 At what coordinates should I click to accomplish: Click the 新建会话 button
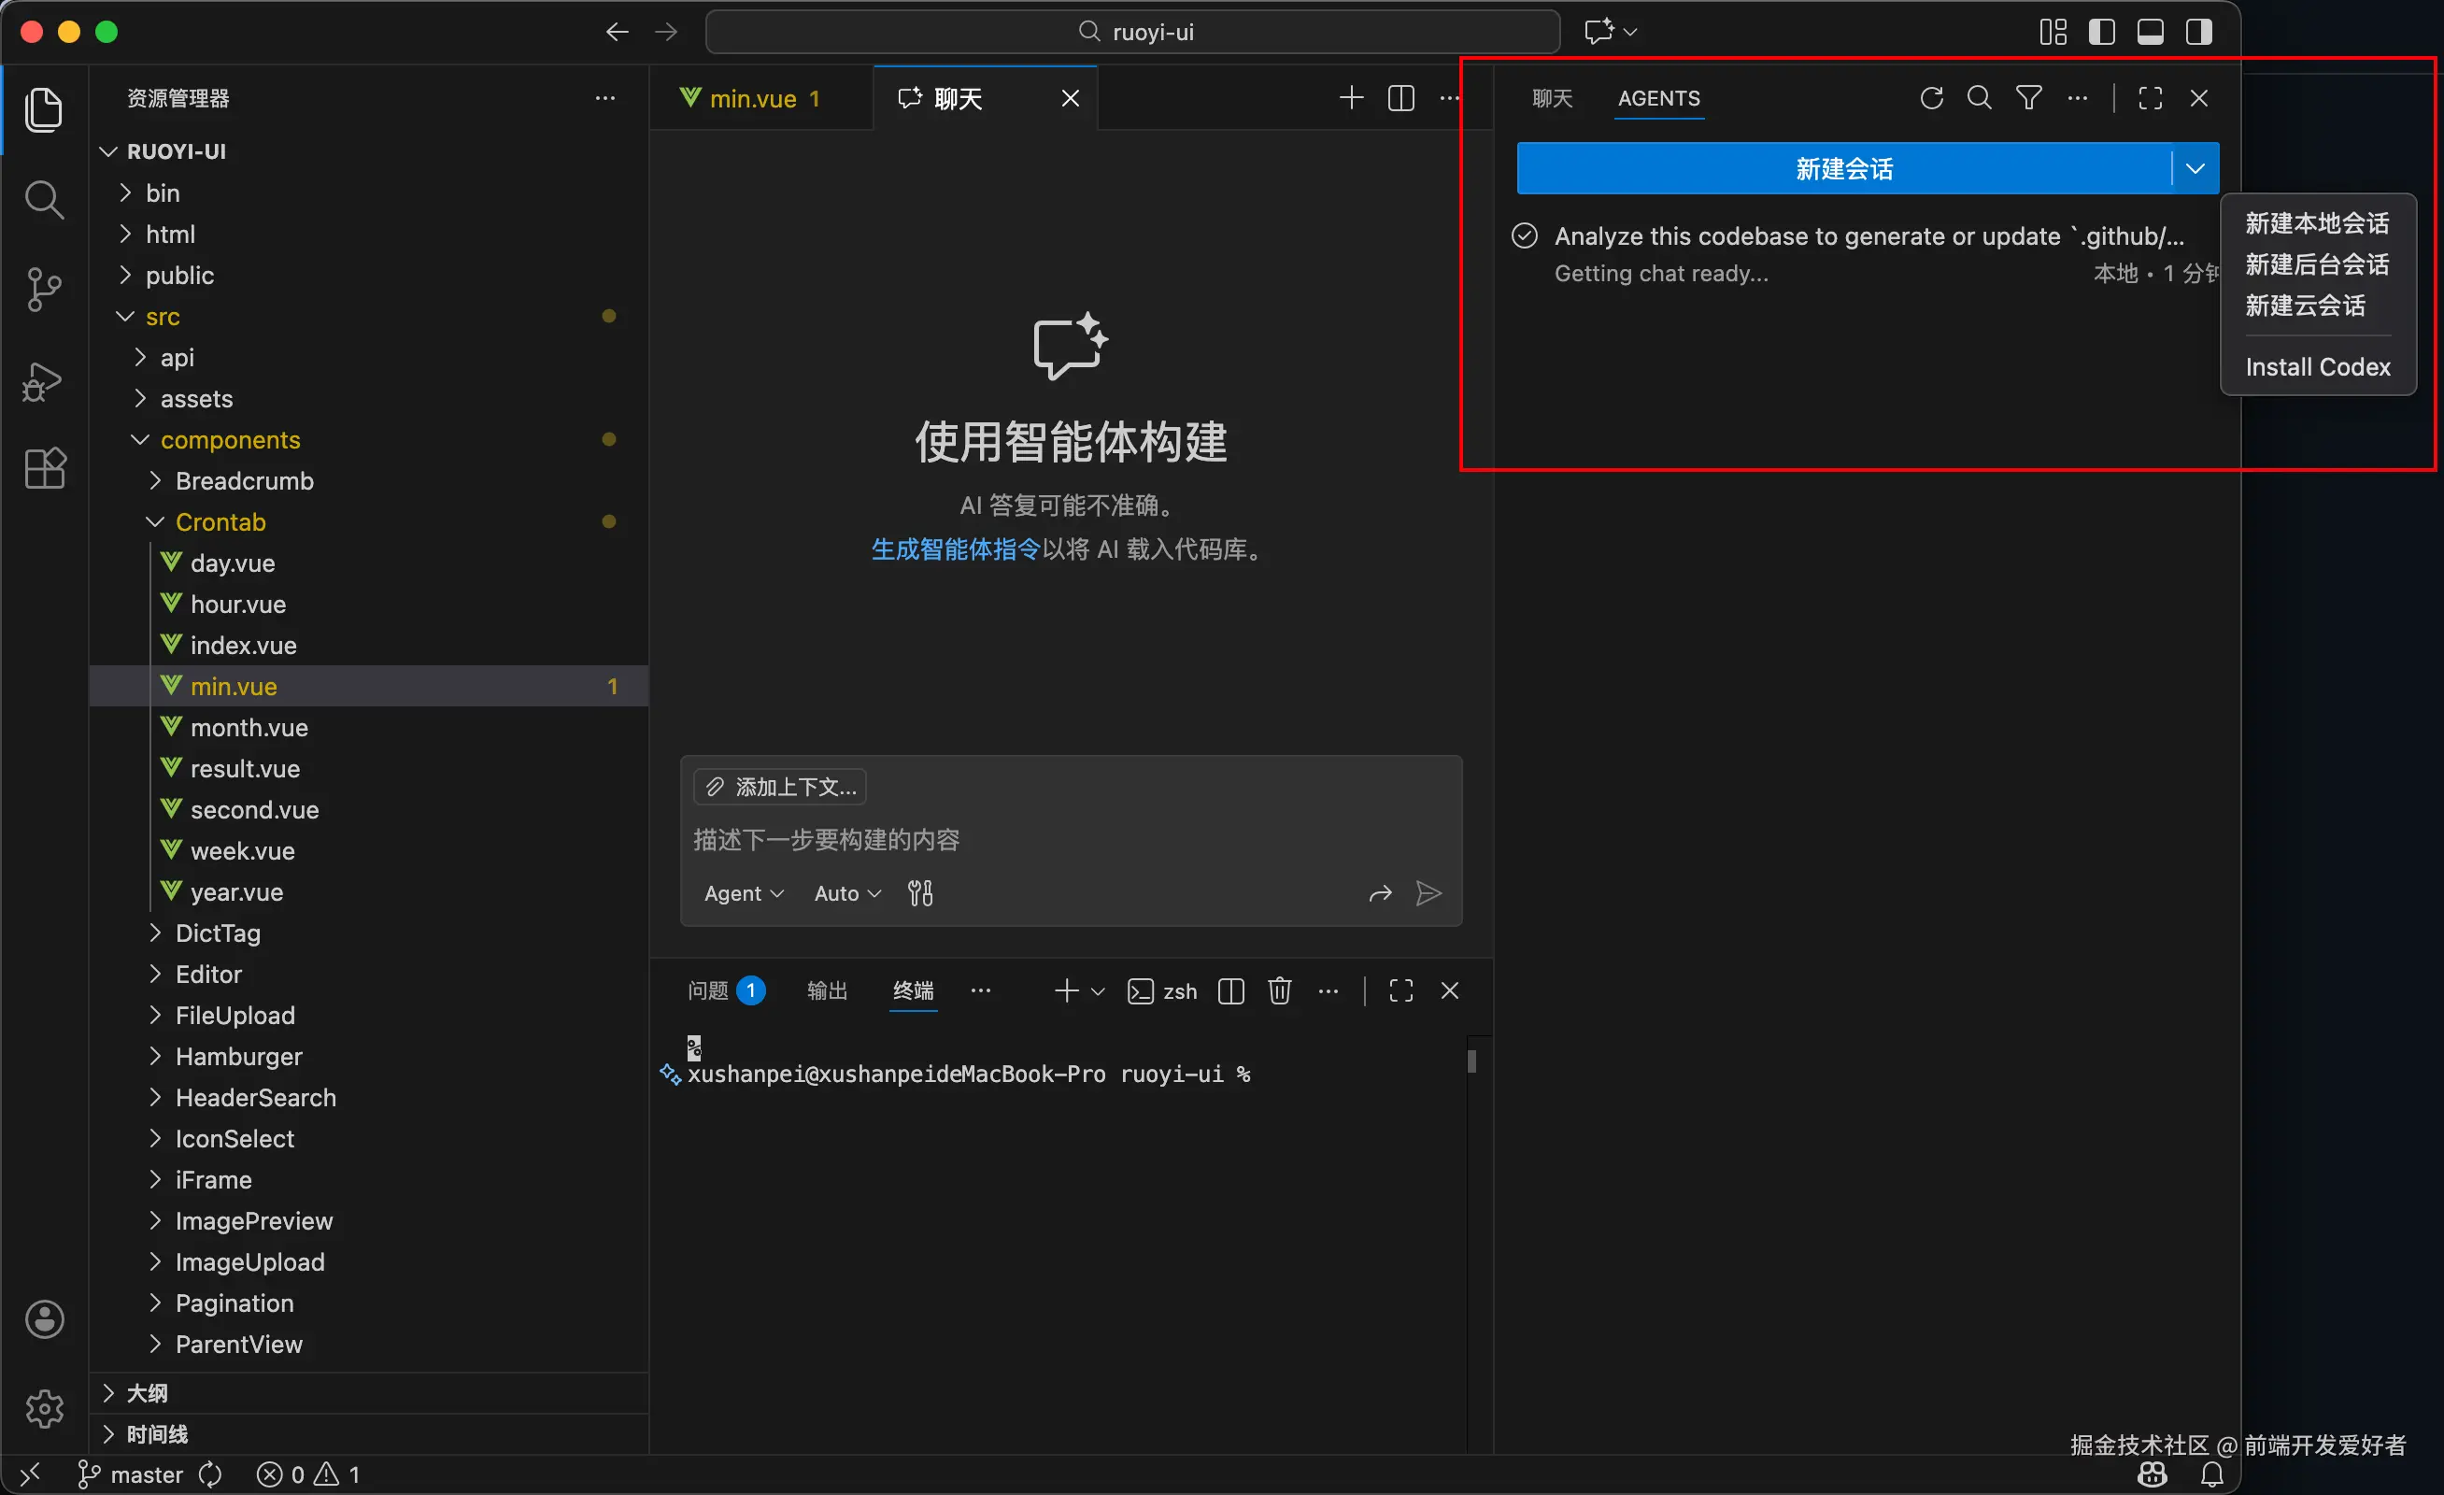[x=1843, y=168]
